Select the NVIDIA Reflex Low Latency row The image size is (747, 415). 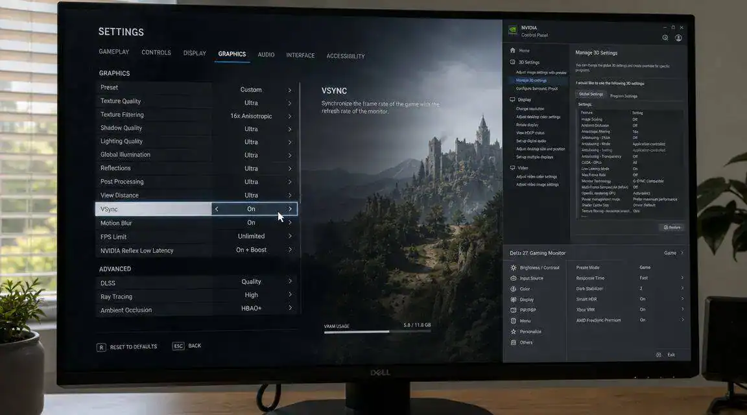coord(196,250)
